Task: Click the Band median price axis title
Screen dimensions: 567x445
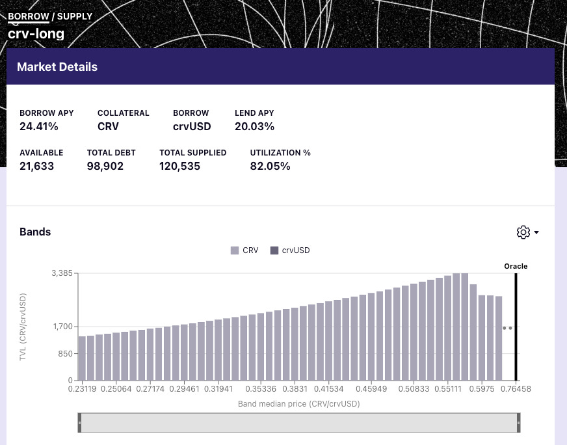Action: (299, 404)
